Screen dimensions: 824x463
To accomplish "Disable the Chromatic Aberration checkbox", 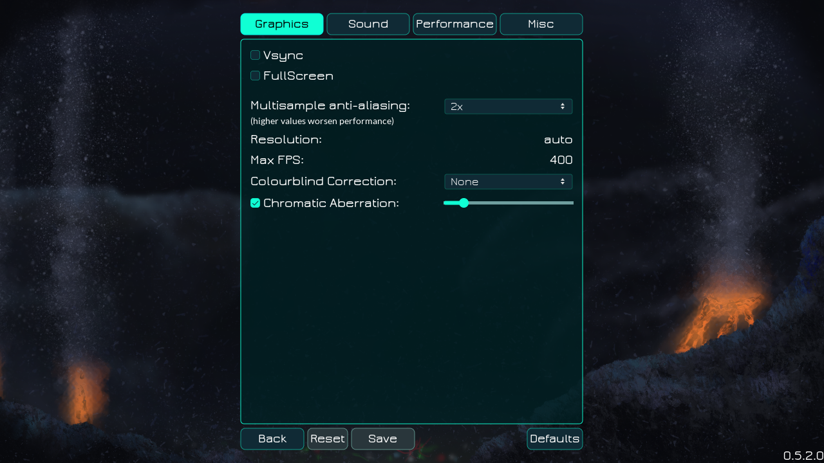I will coord(256,203).
